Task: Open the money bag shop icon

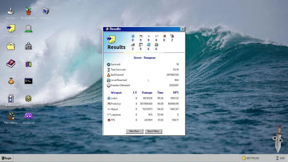Action: tap(11, 82)
